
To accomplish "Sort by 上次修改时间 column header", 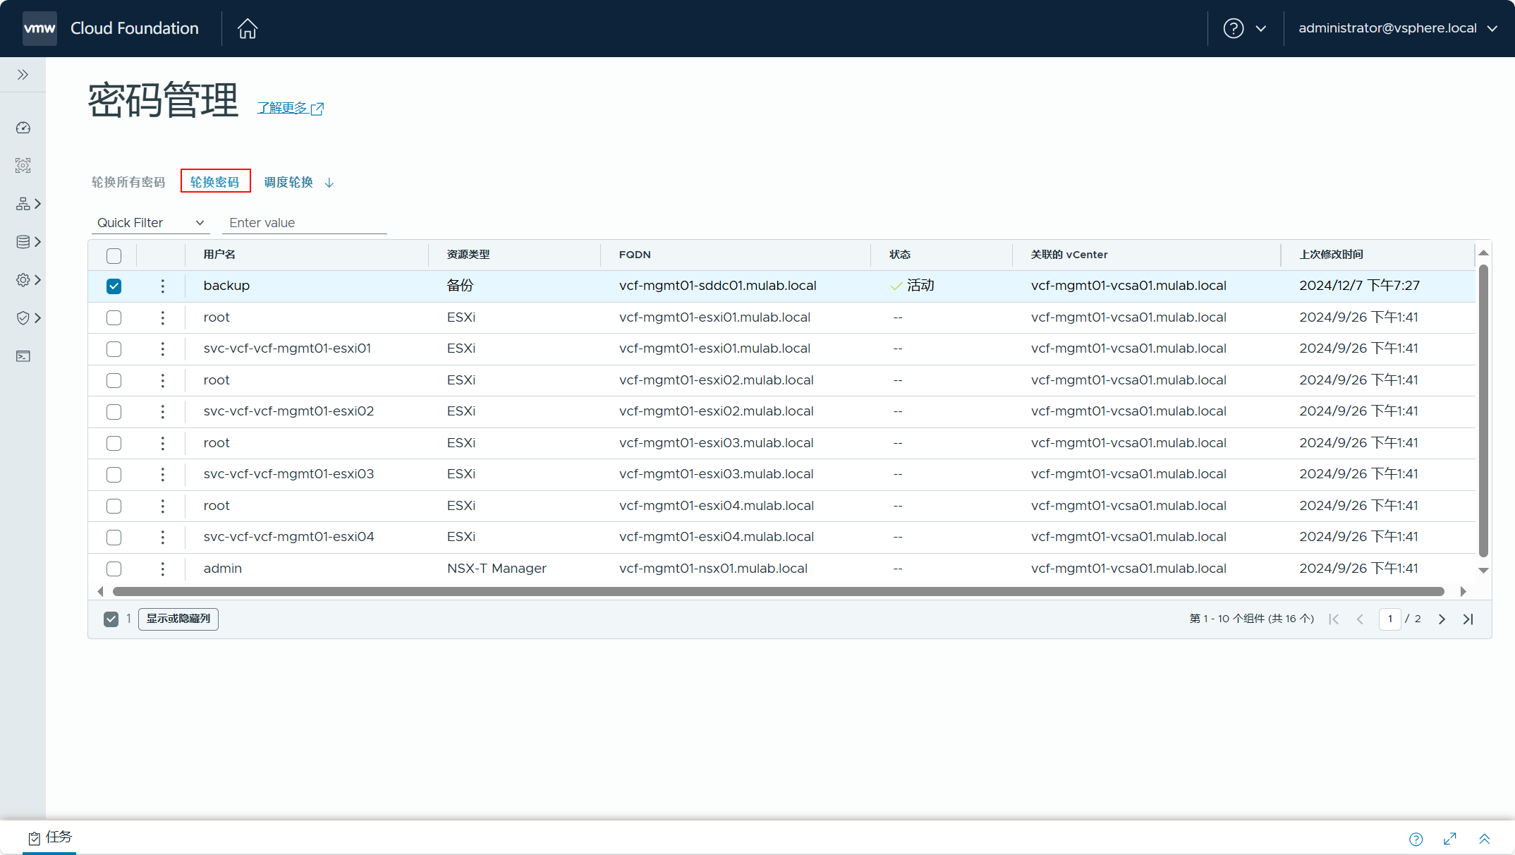I will pos(1331,255).
